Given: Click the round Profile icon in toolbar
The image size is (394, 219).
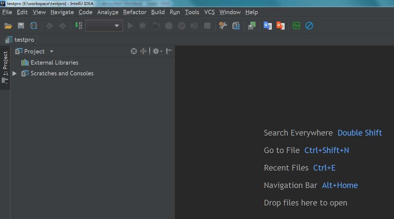Looking at the screenshot, I should [x=169, y=26].
